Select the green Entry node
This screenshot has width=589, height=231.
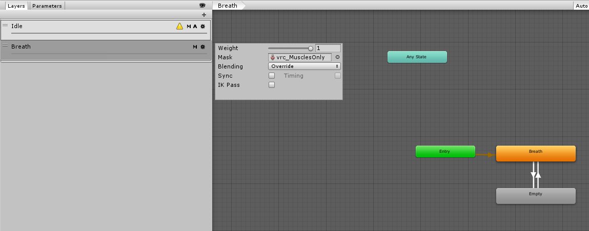pos(445,152)
